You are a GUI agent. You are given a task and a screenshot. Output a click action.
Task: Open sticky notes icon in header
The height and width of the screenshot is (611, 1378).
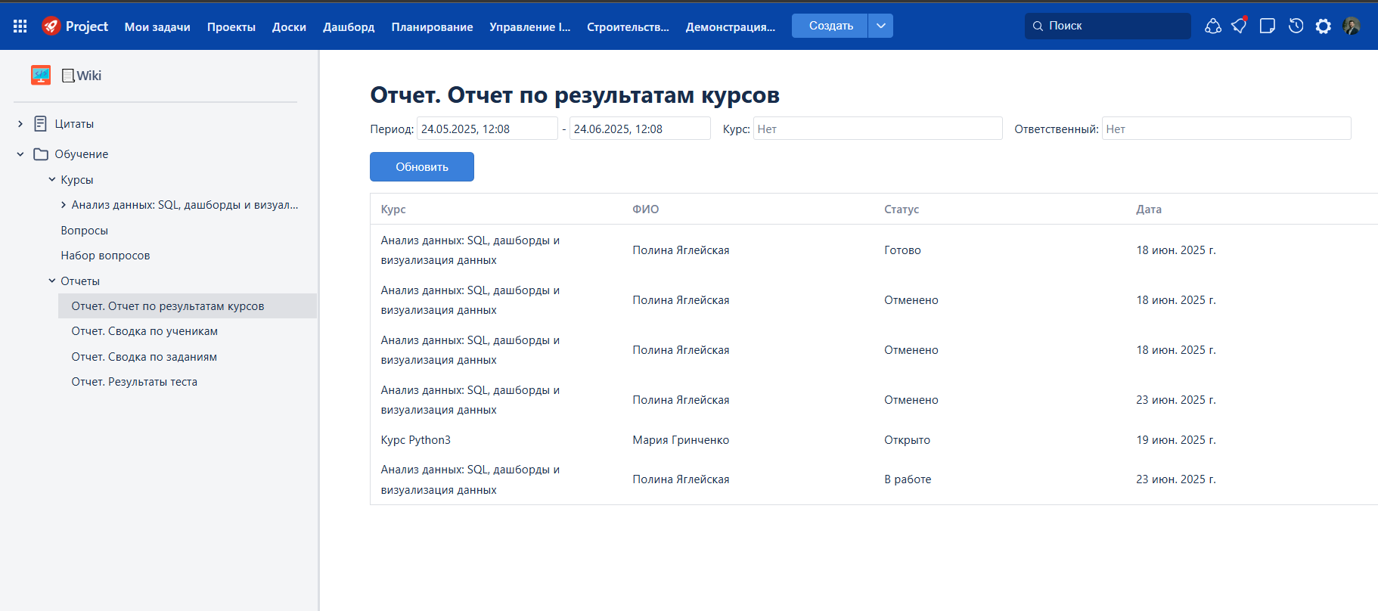[1268, 26]
